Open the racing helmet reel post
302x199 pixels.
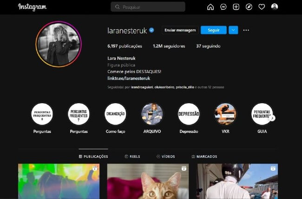pos(237,181)
